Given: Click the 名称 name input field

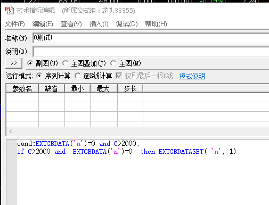Looking at the screenshot, I should (x=151, y=38).
